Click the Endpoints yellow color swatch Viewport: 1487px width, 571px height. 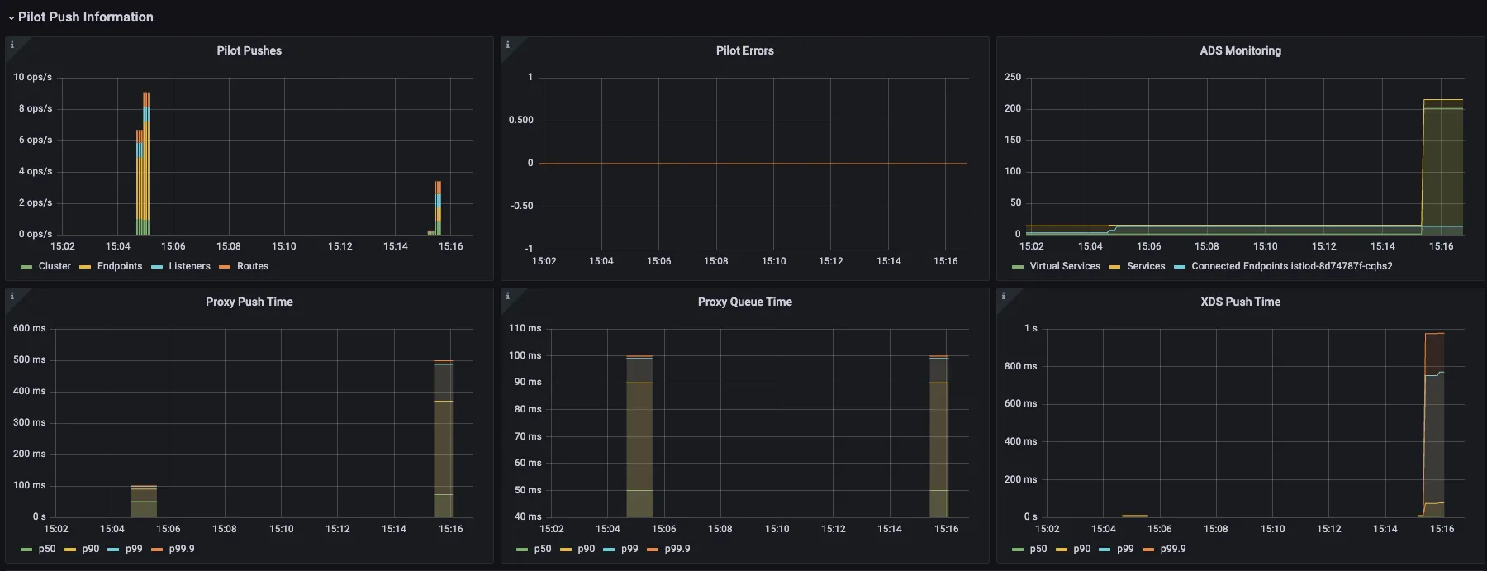point(85,267)
